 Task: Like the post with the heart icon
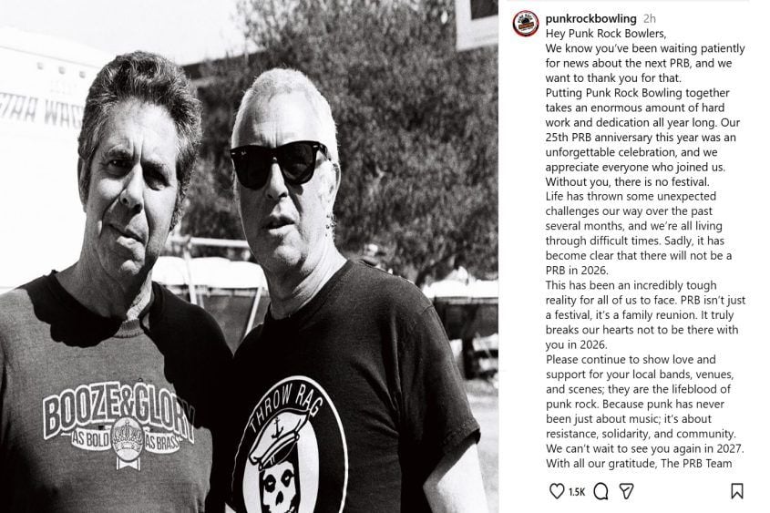pyautogui.click(x=557, y=491)
